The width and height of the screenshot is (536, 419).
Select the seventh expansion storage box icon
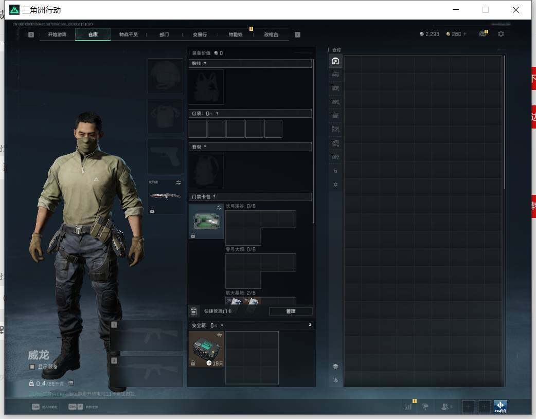click(x=335, y=156)
